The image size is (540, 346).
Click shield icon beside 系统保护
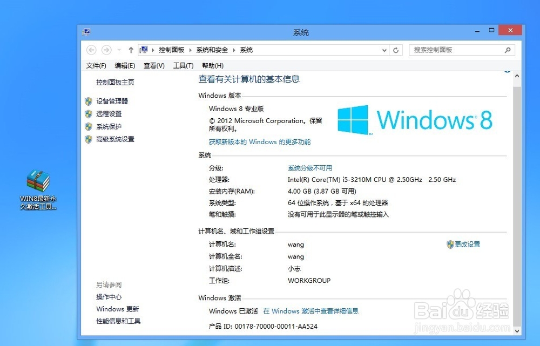[x=89, y=127]
